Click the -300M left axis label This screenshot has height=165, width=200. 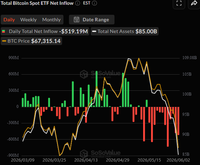(13, 123)
